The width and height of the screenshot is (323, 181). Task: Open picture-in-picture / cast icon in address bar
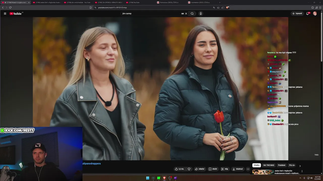(x=218, y=8)
